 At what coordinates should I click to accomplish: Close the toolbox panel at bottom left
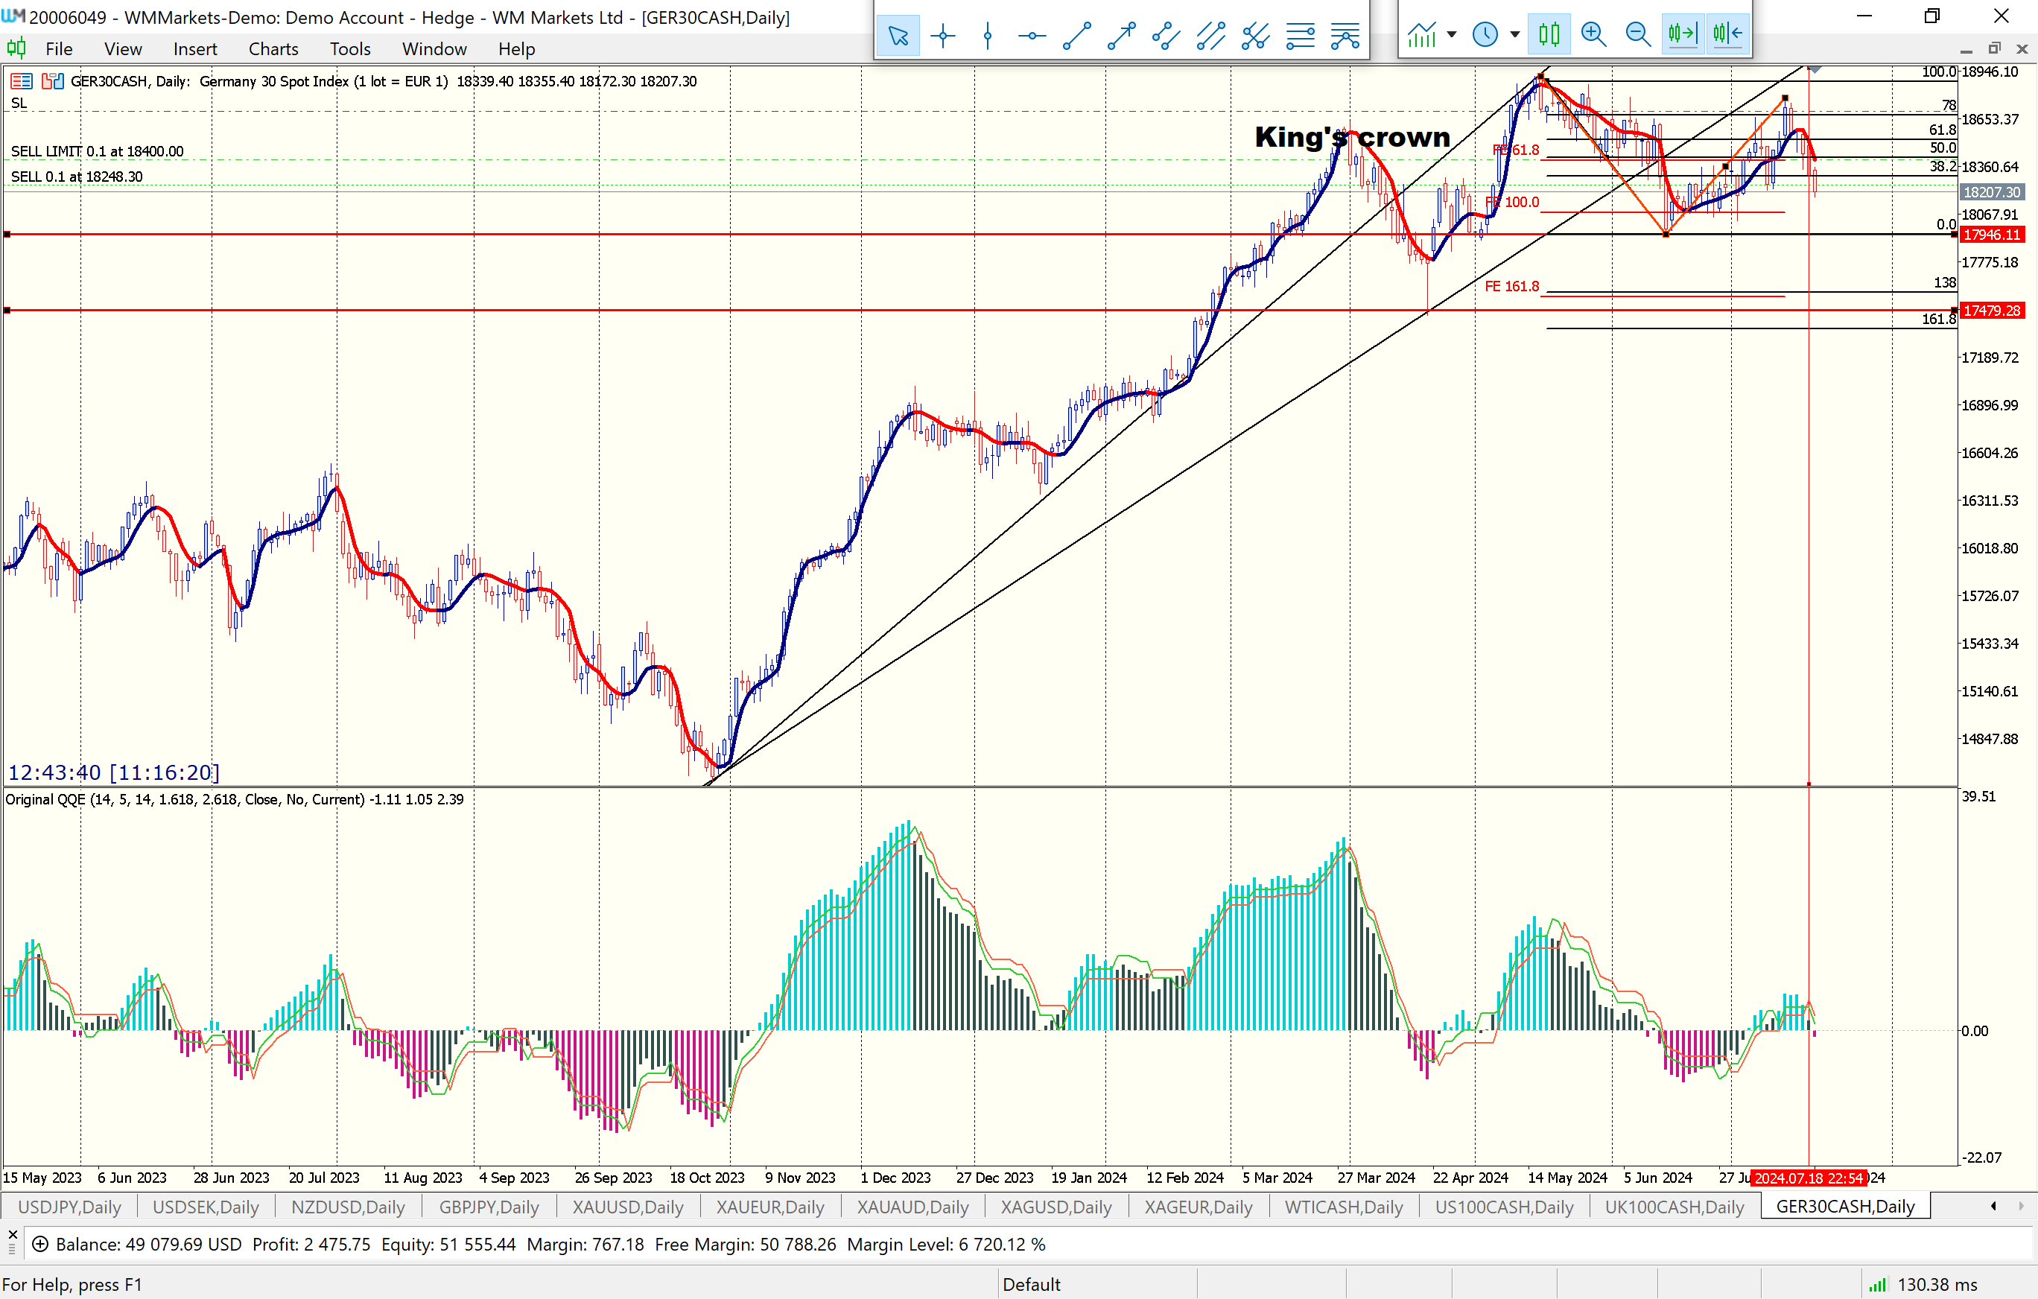(12, 1235)
